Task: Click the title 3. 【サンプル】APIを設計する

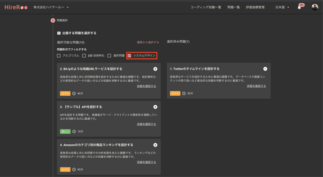Action: pos(81,107)
